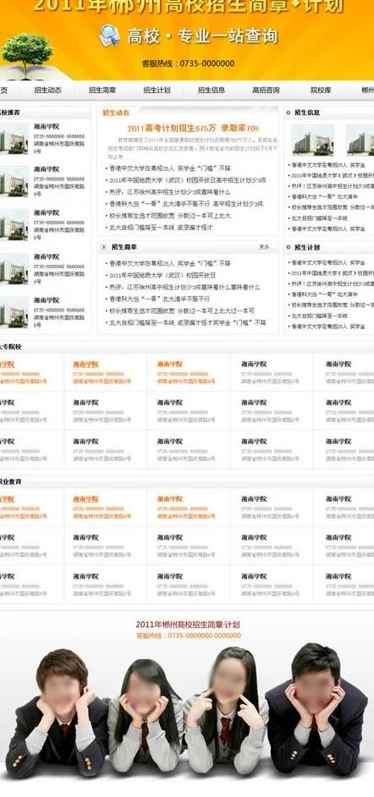Open 2011年中国地质大学(武汉)校园开放日 in 招生简章

click(162, 276)
